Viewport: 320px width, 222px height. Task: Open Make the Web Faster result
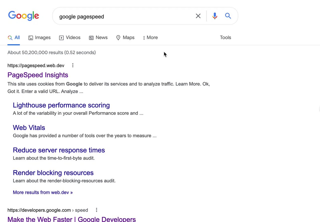71,219
